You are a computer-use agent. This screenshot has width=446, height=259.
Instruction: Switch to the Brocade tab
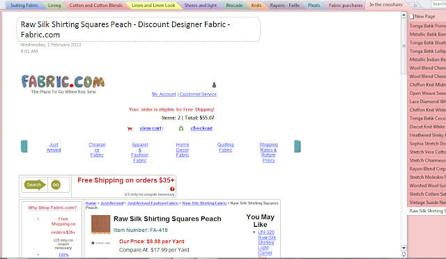[x=234, y=5]
